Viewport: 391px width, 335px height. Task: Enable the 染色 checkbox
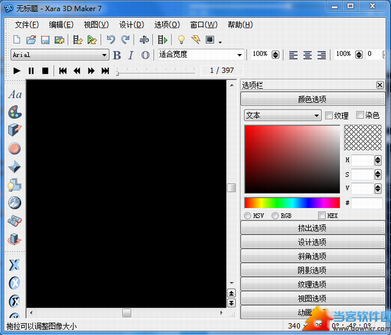360,115
